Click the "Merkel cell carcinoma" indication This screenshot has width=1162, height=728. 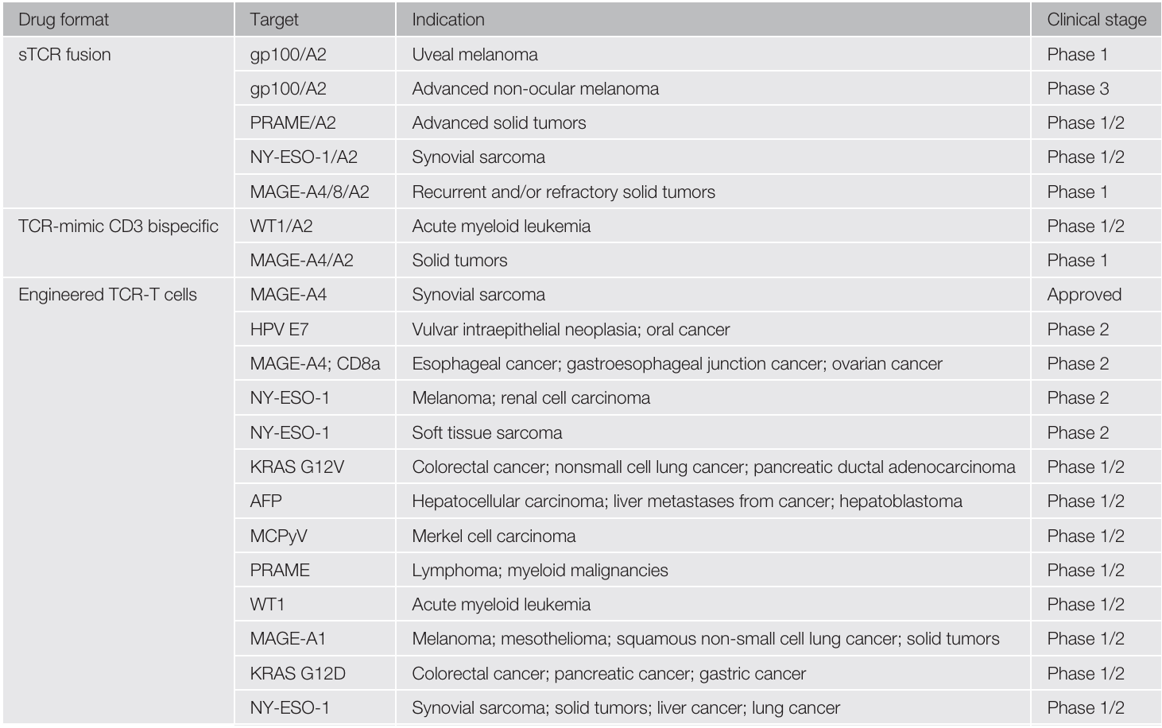[494, 536]
